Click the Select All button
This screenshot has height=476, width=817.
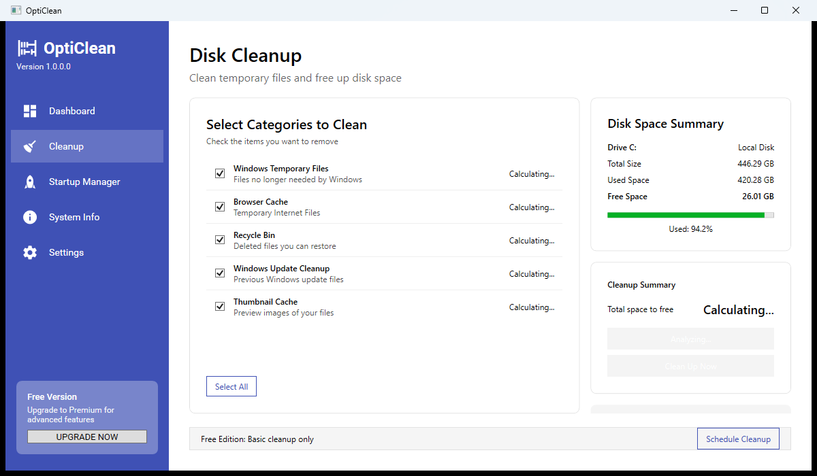pyautogui.click(x=231, y=386)
